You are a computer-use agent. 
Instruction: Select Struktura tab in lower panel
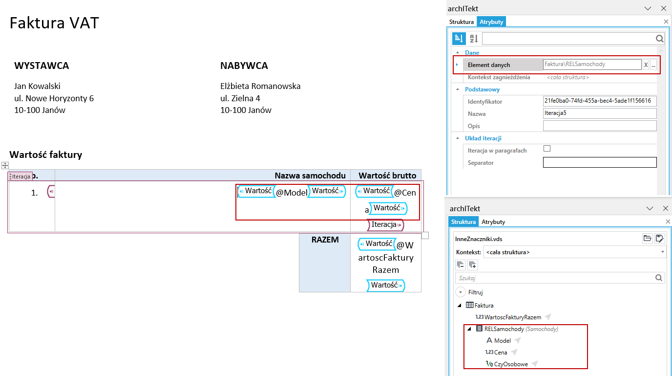pos(463,222)
